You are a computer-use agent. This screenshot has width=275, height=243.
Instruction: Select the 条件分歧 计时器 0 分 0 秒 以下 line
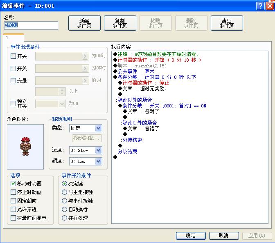click(x=154, y=77)
